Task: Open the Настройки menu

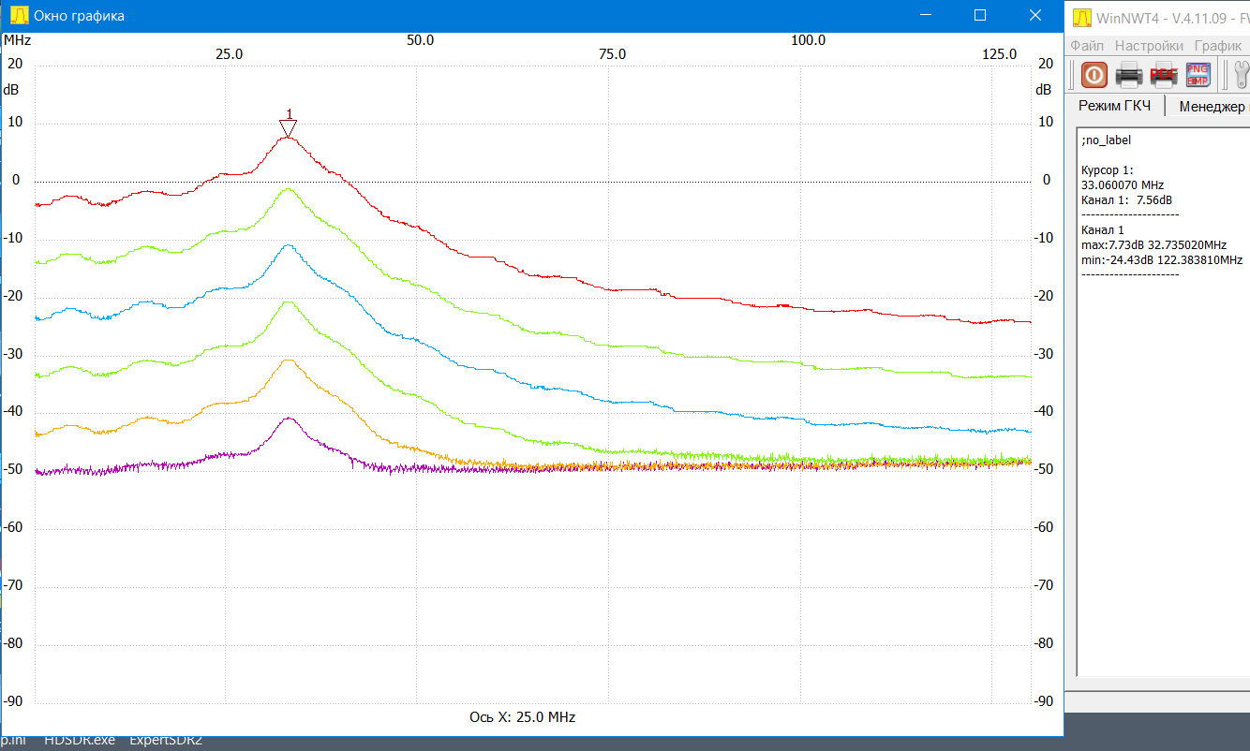Action: click(1148, 45)
